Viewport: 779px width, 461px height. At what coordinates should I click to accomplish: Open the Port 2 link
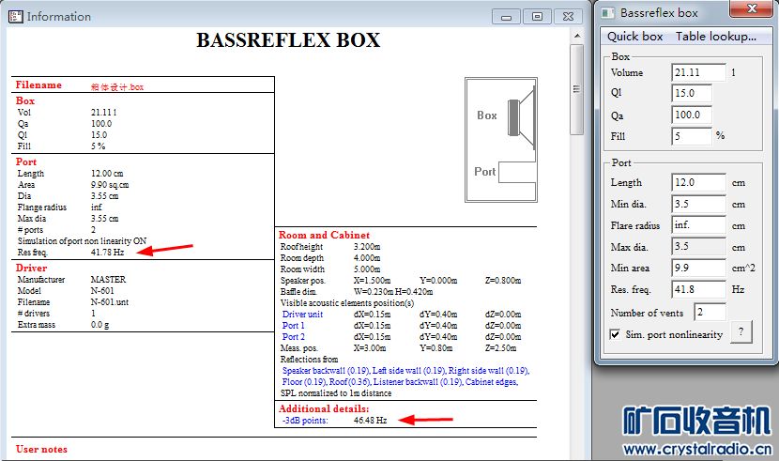[x=293, y=337]
